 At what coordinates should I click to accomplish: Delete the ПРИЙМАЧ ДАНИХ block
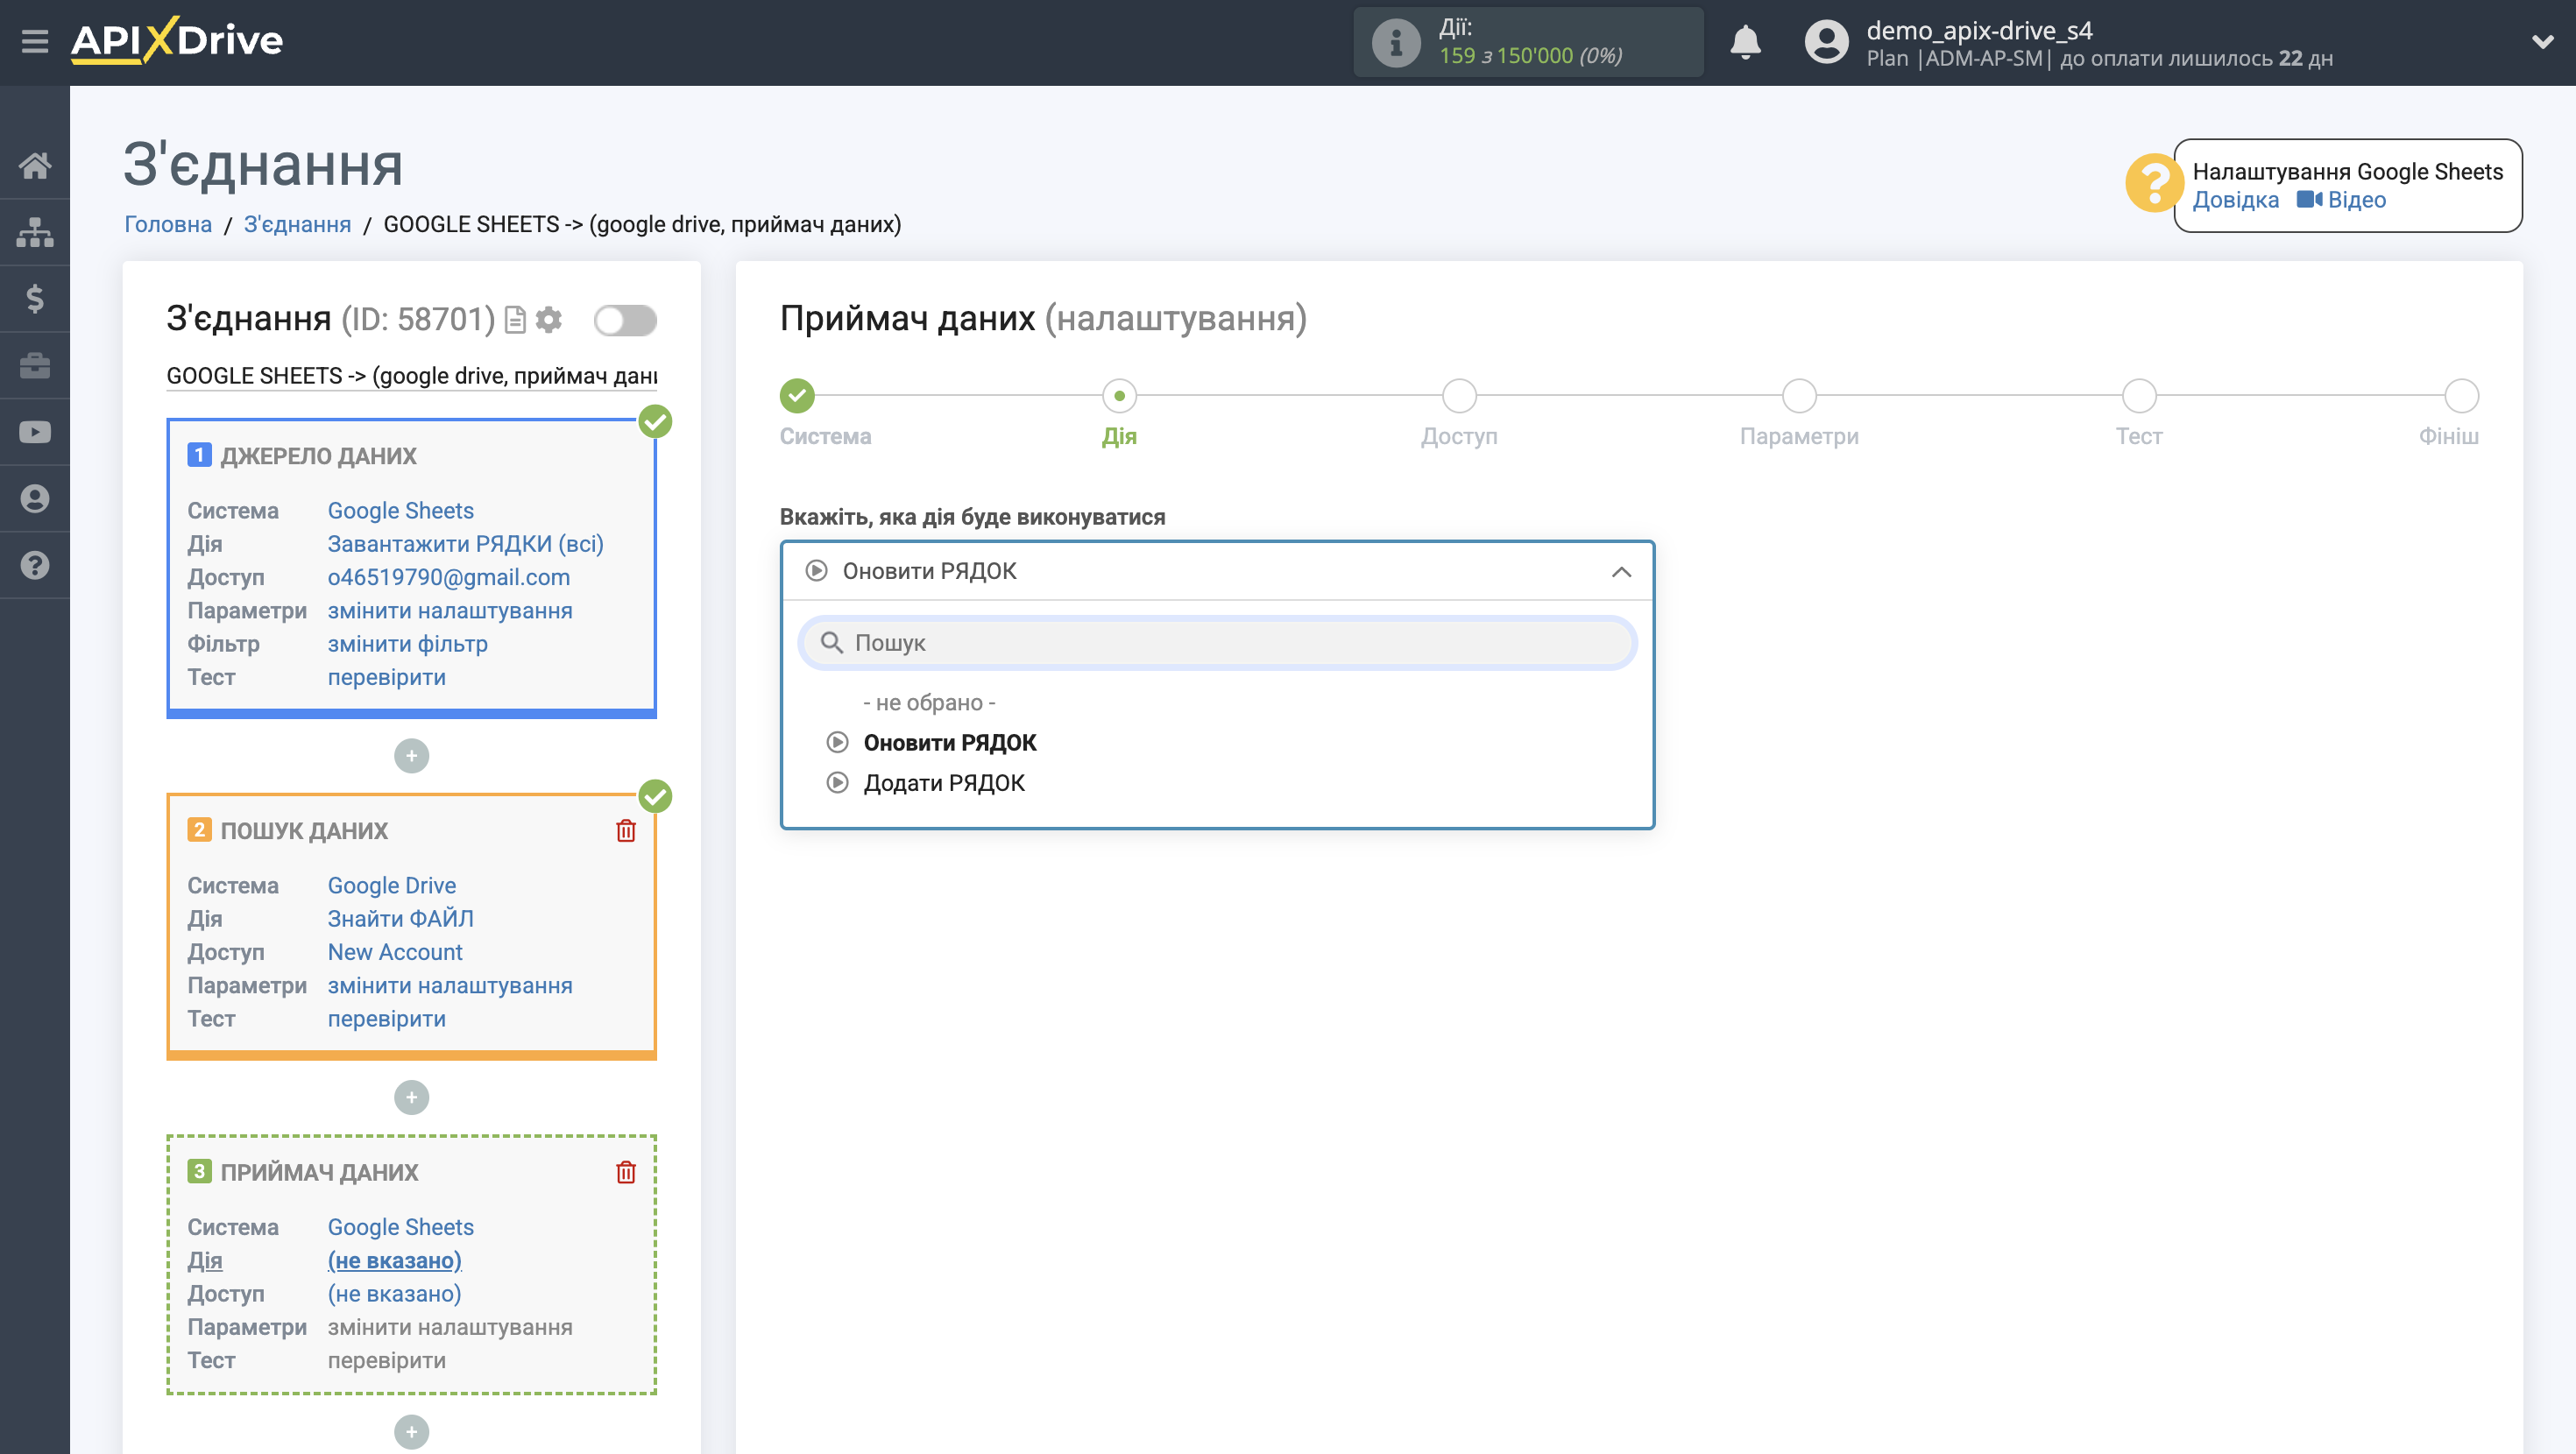coord(626,1173)
